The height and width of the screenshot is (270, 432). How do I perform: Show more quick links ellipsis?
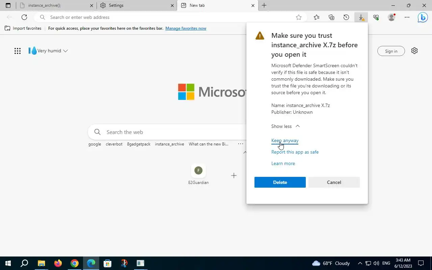[240, 144]
